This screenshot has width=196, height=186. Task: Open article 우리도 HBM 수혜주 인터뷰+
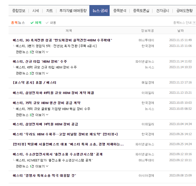coord(65,134)
